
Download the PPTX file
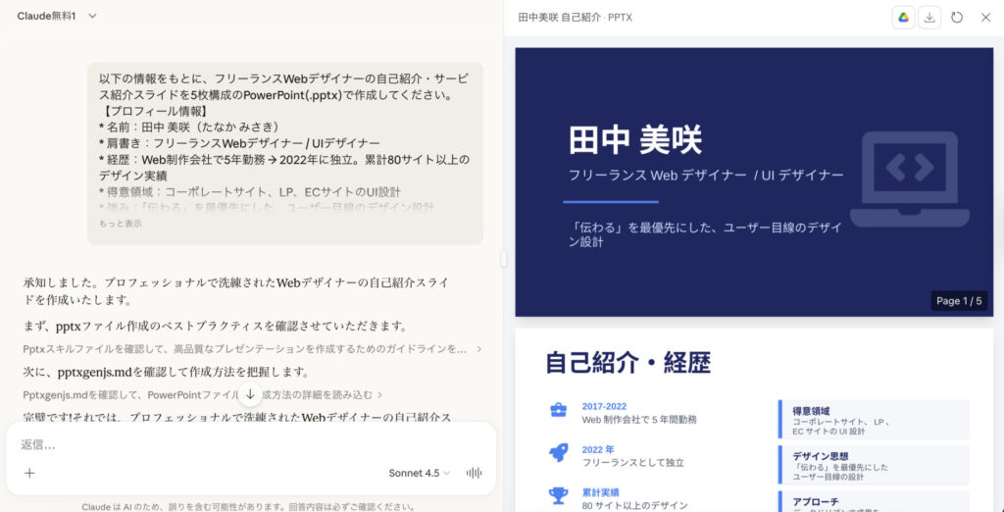coord(929,17)
